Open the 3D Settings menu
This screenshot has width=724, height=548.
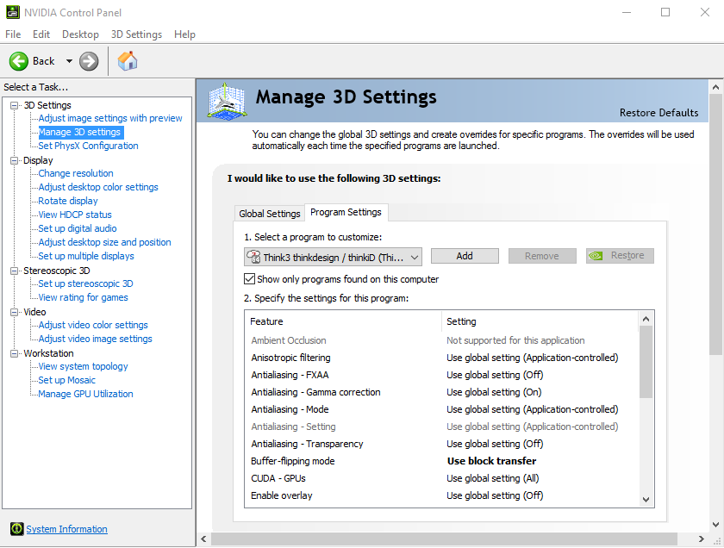[x=136, y=34]
